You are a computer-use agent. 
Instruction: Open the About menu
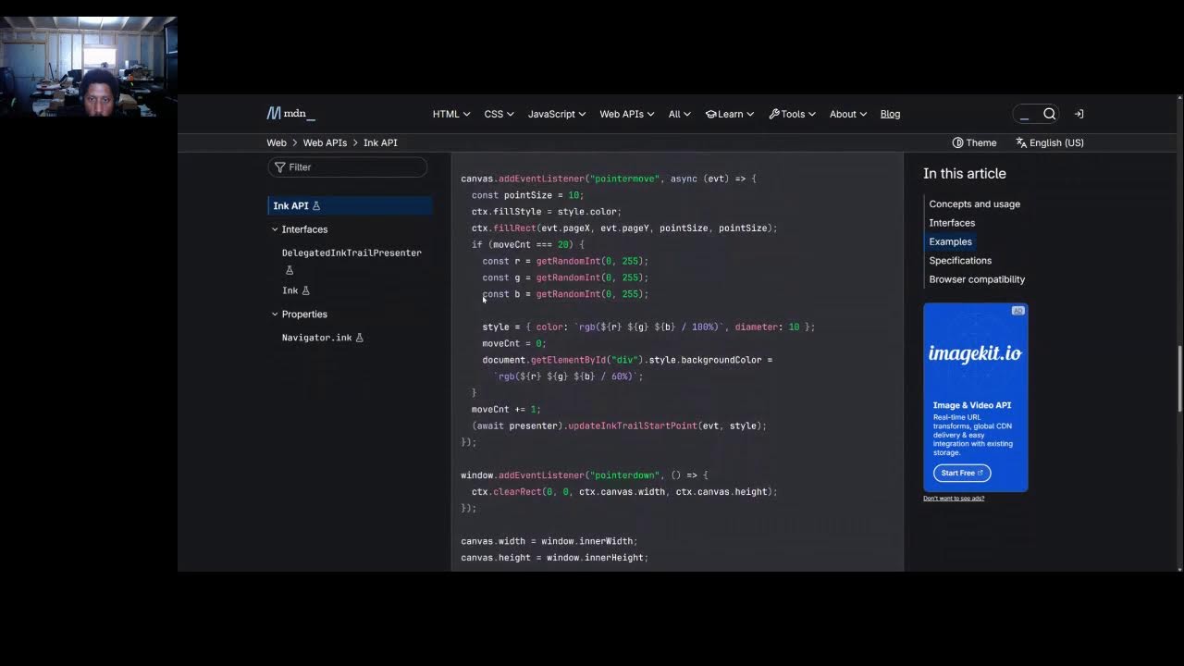(848, 114)
